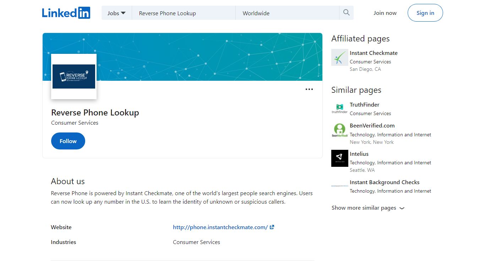Open the Intelius similar page name
The width and height of the screenshot is (485, 272).
(x=359, y=154)
